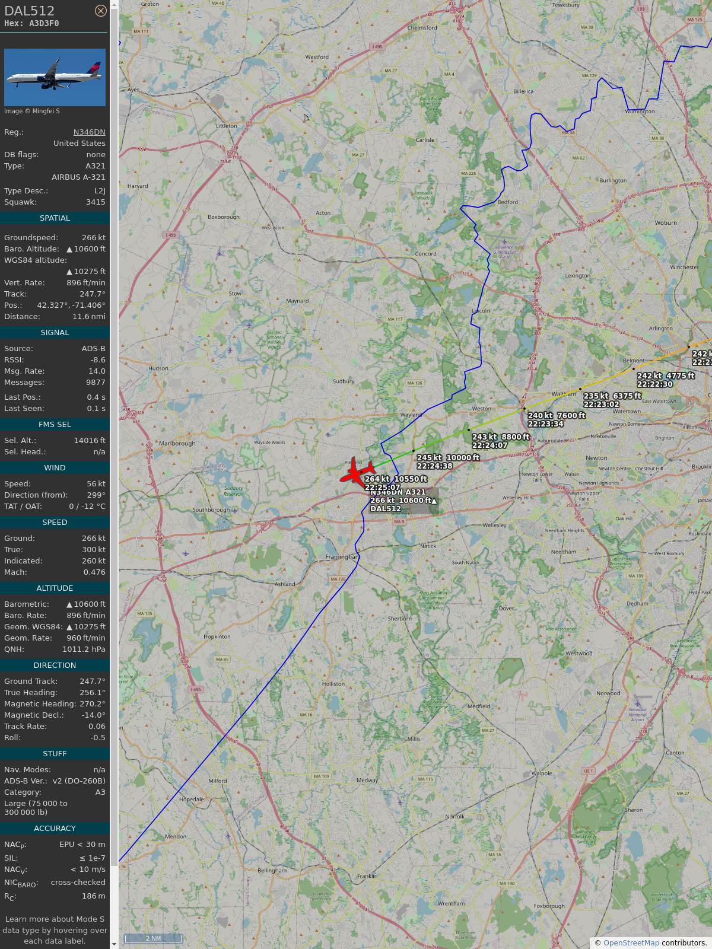The width and height of the screenshot is (712, 949).
Task: Open the Delta aircraft photo thumbnail
Action: point(55,77)
